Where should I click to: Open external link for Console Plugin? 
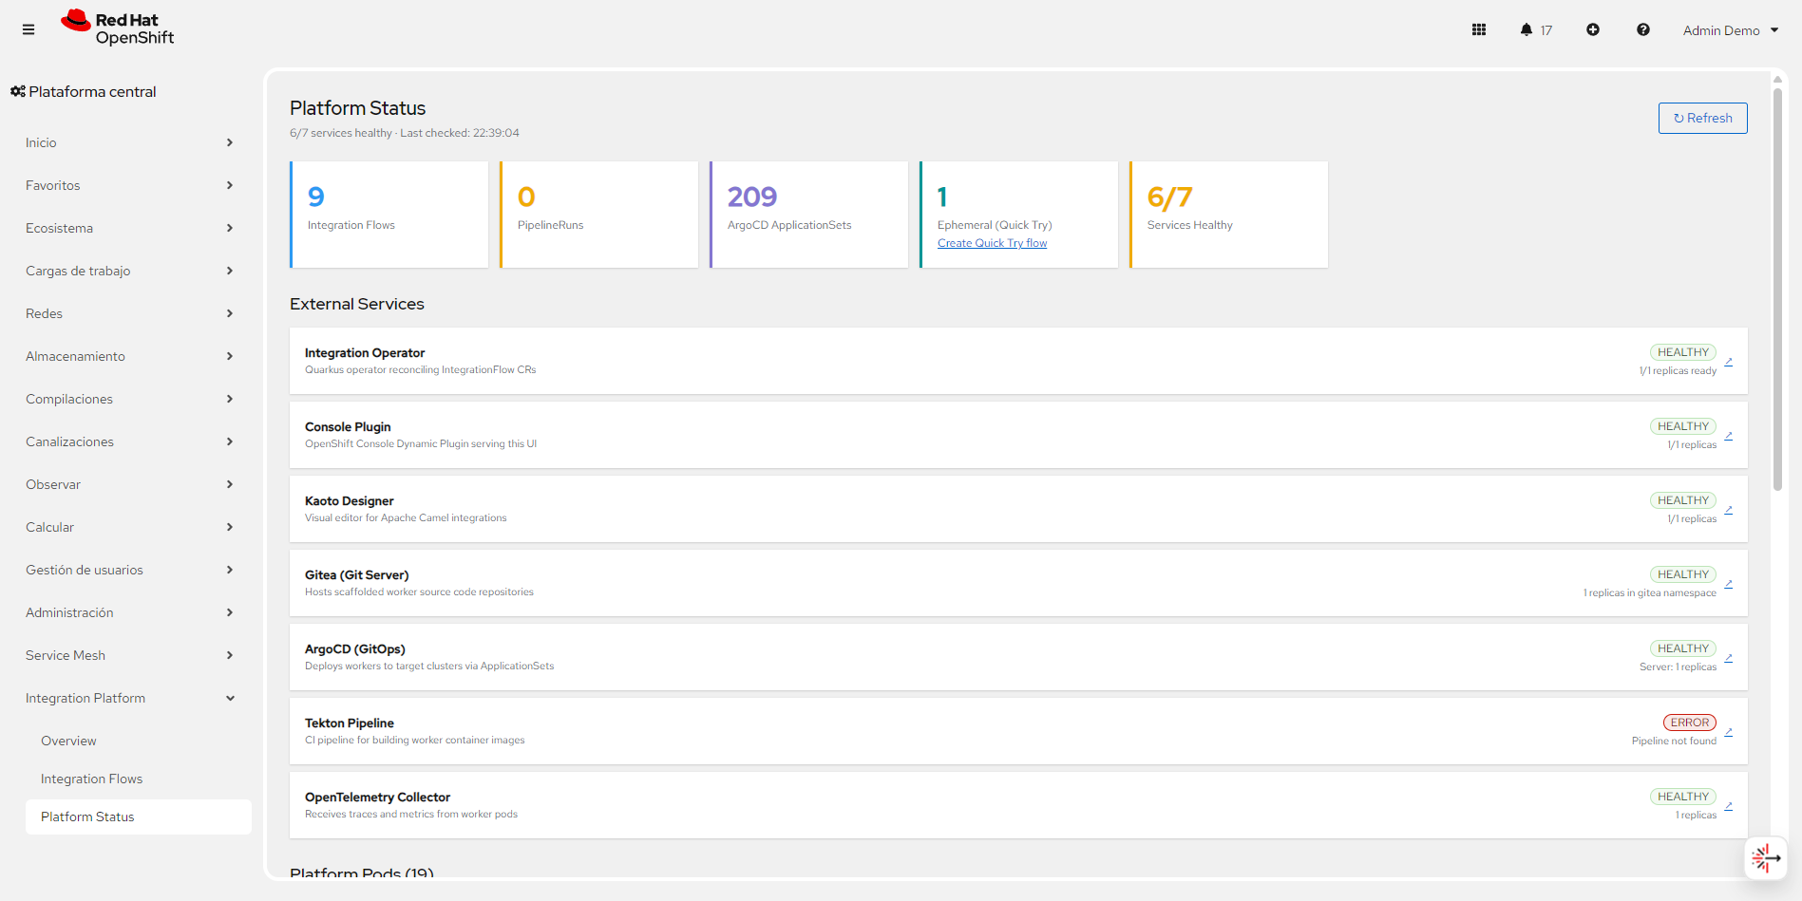click(x=1729, y=436)
